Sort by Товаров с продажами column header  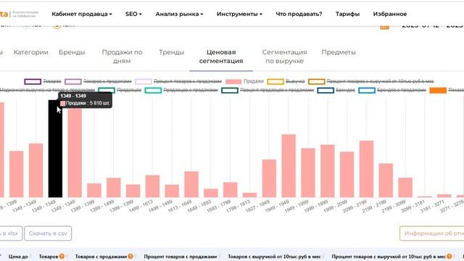coord(101,257)
